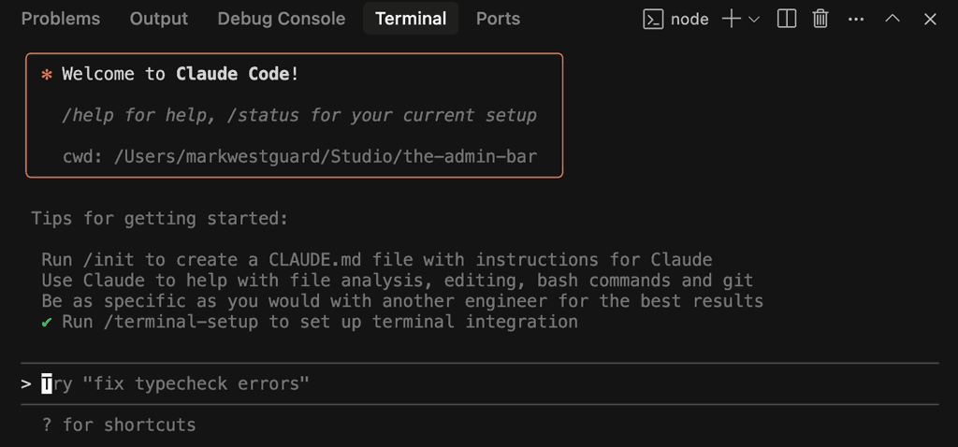The width and height of the screenshot is (958, 447).
Task: Split the terminal pane
Action: 786,20
